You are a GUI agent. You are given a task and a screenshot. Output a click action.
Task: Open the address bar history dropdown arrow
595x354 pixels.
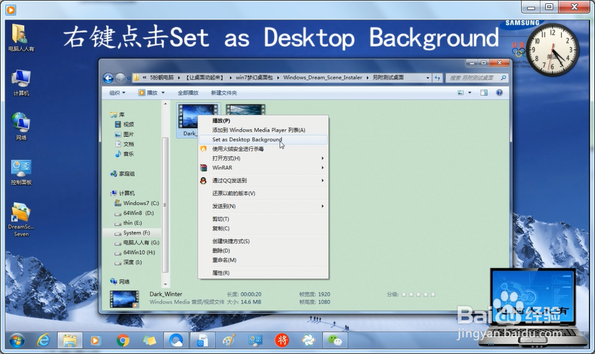(x=427, y=78)
